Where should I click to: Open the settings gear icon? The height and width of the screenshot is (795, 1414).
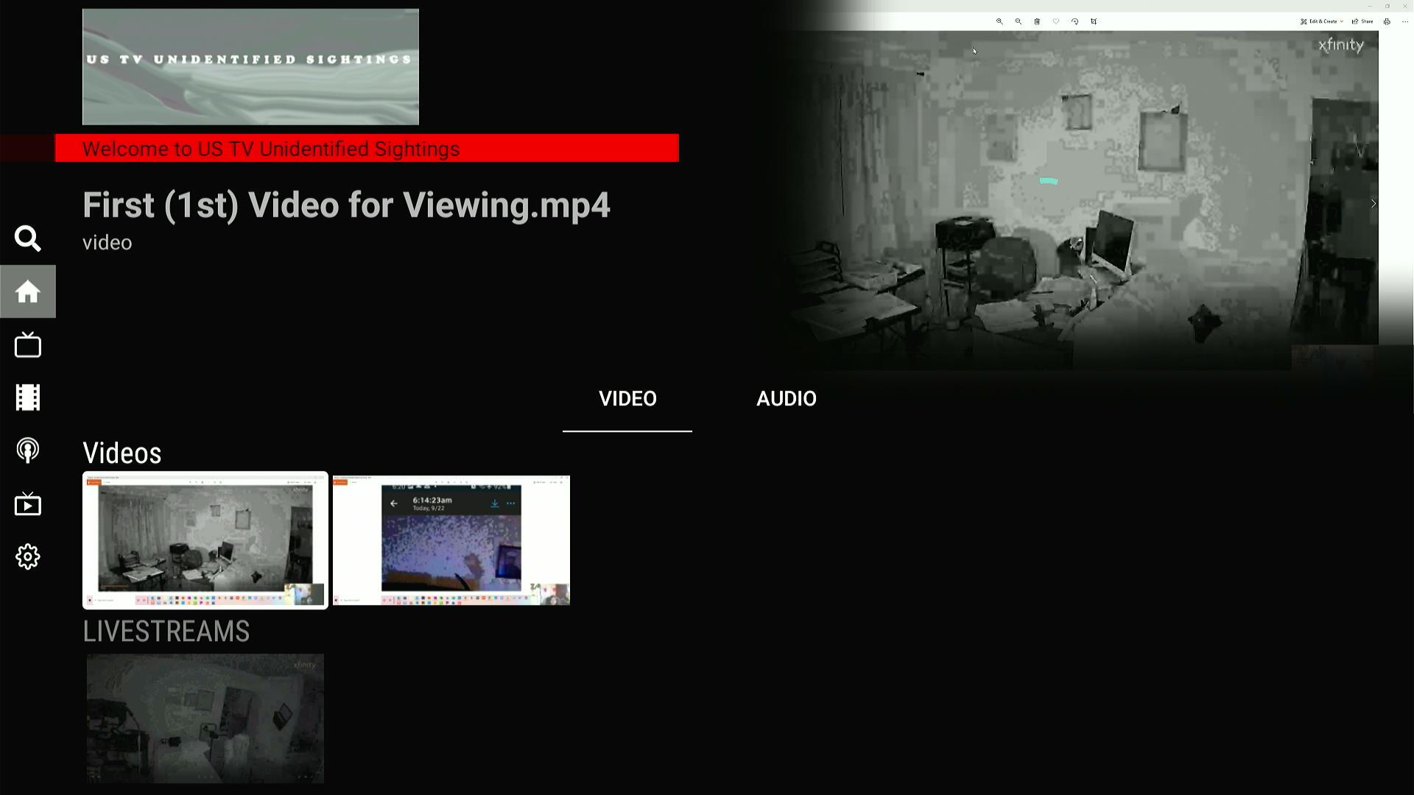(x=28, y=556)
